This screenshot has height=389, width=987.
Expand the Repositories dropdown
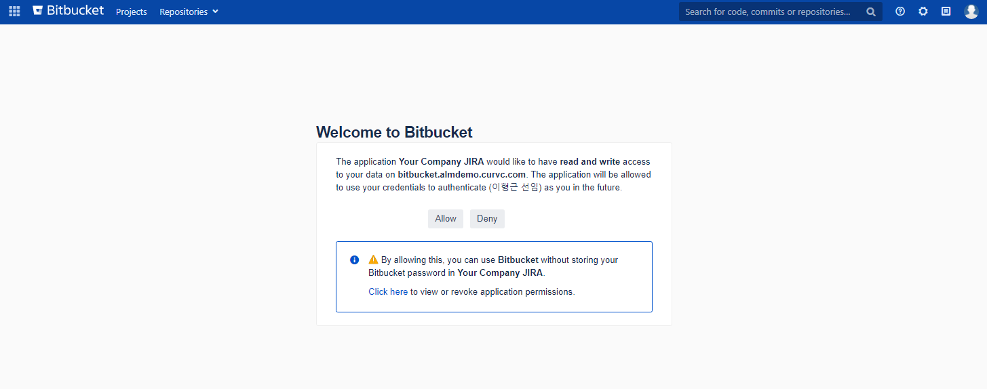click(184, 12)
